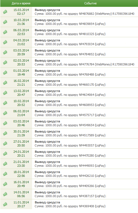Click order №4409266 LiqPay details line
138x213 pixels.
(x=70, y=186)
